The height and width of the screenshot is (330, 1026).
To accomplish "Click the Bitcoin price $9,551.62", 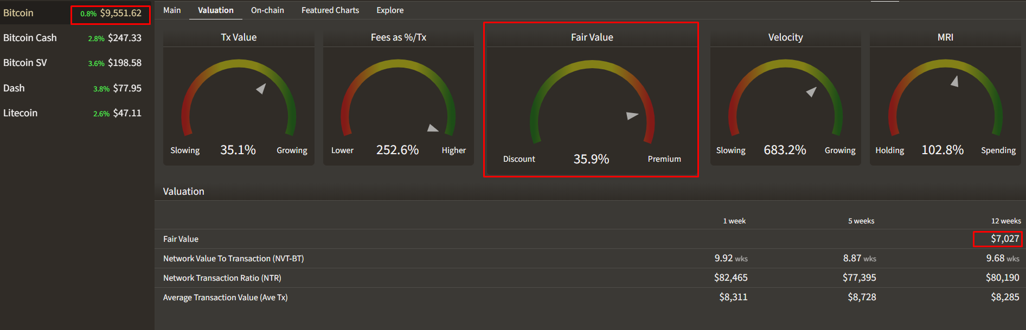I will 120,13.
